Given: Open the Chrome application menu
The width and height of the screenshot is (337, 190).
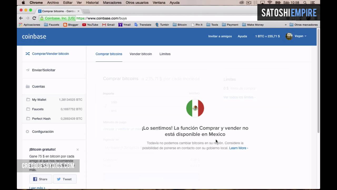Looking at the screenshot, I should click(36, 3).
